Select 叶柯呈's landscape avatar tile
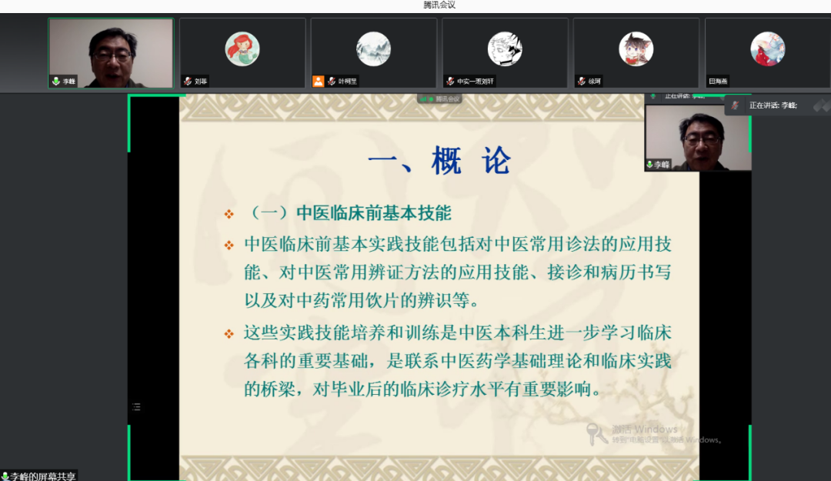This screenshot has height=481, width=831. point(373,49)
